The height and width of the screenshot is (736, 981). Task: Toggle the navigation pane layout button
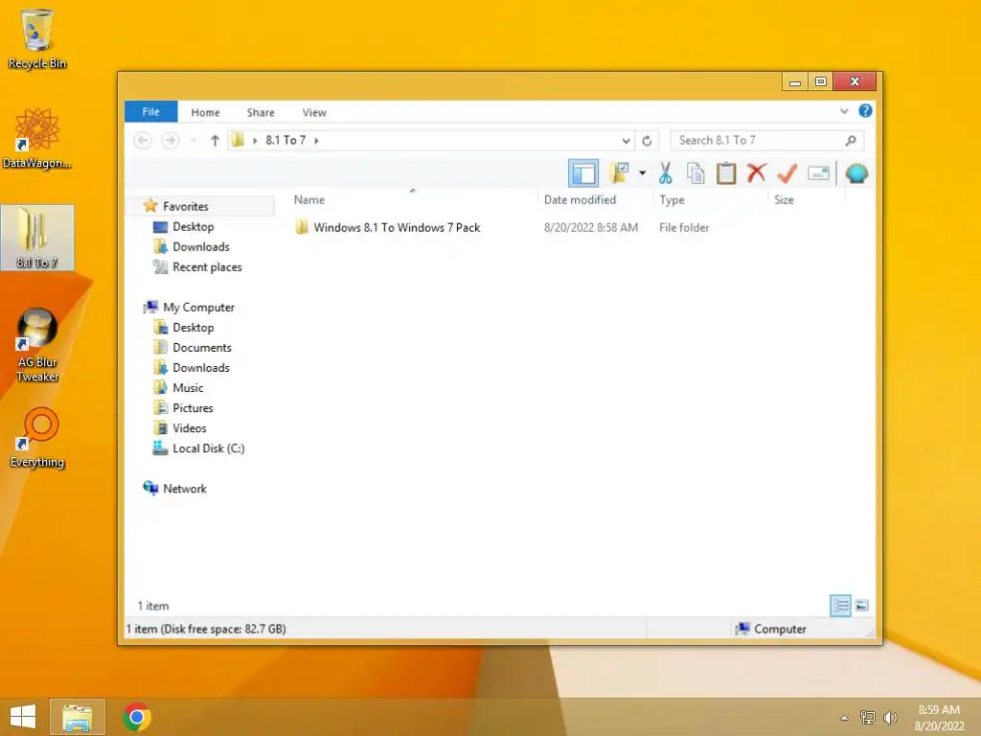coord(583,173)
